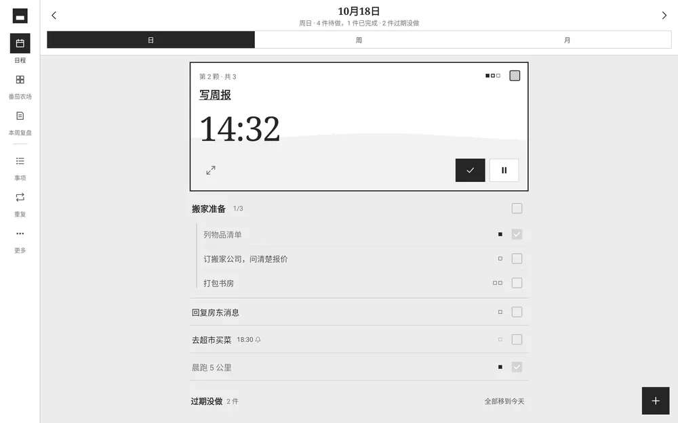Complete the current pomodoro with the checkmark
The image size is (678, 423).
(x=470, y=170)
